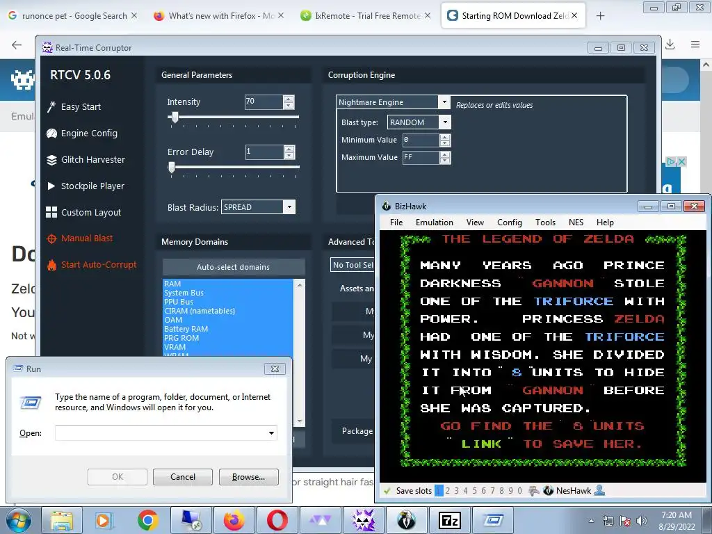Click the volume speaker tray icon

click(642, 521)
